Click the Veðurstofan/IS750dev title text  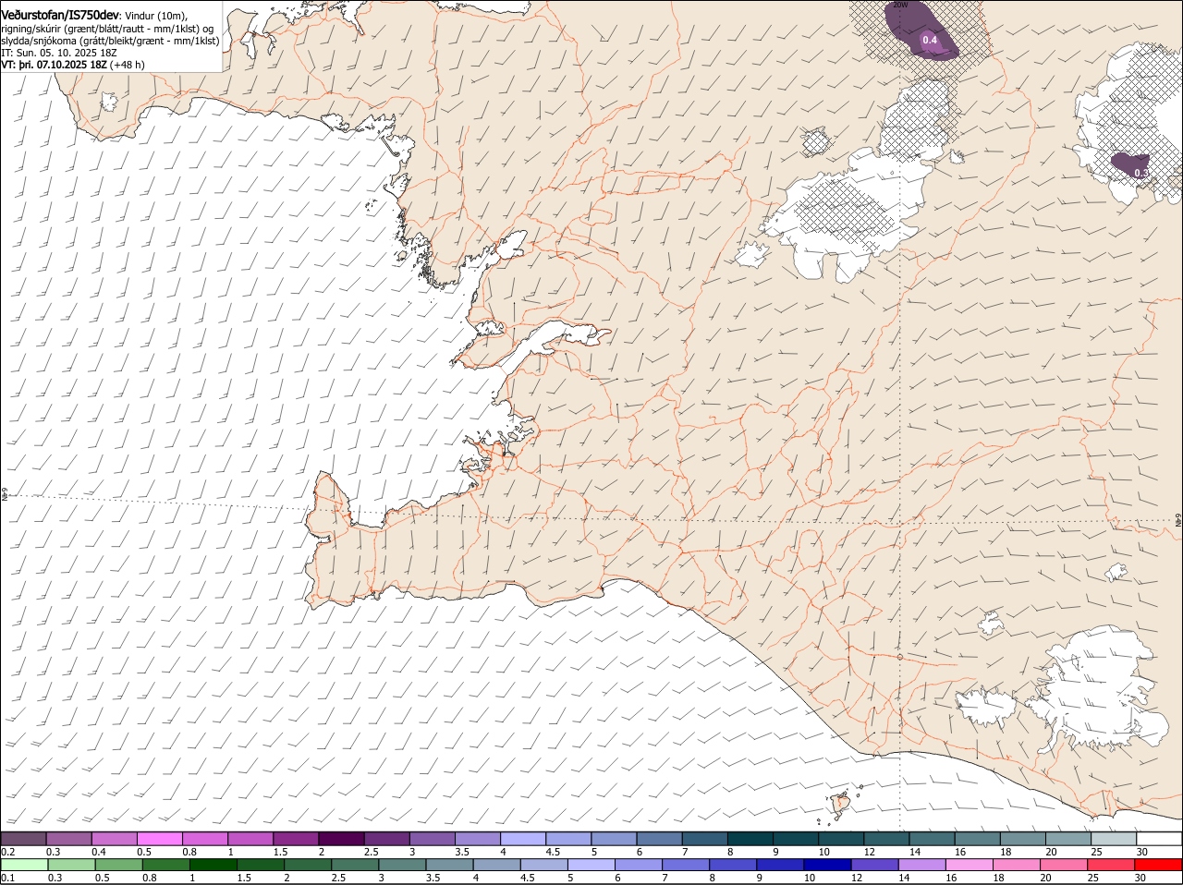pyautogui.click(x=60, y=15)
